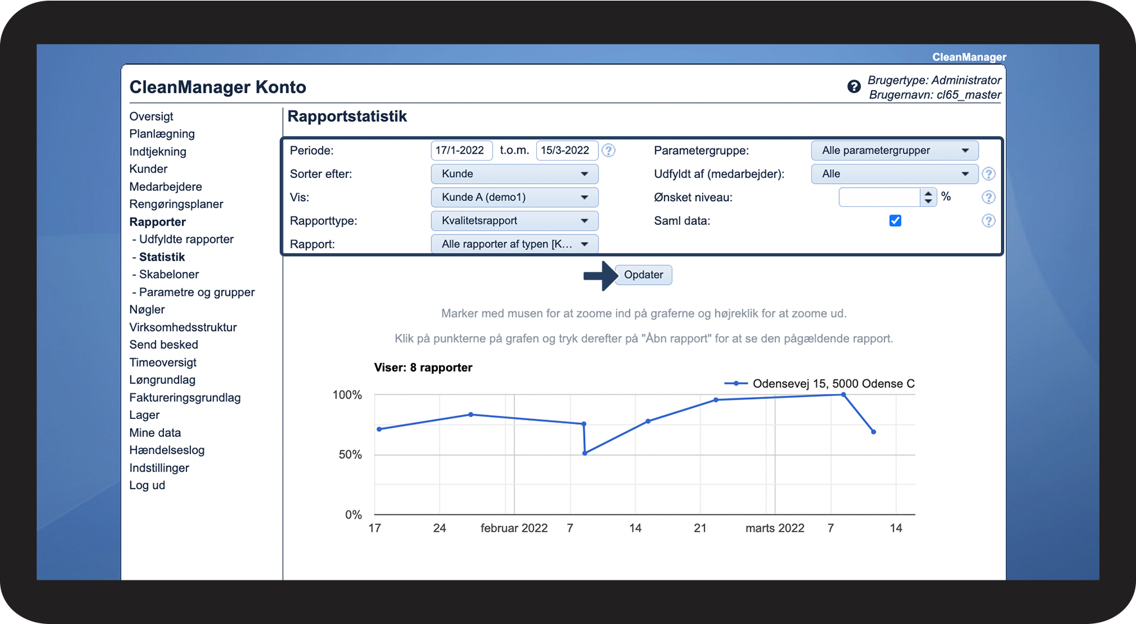The width and height of the screenshot is (1136, 624).
Task: Open Parametre og grupper submenu item
Action: (x=197, y=292)
